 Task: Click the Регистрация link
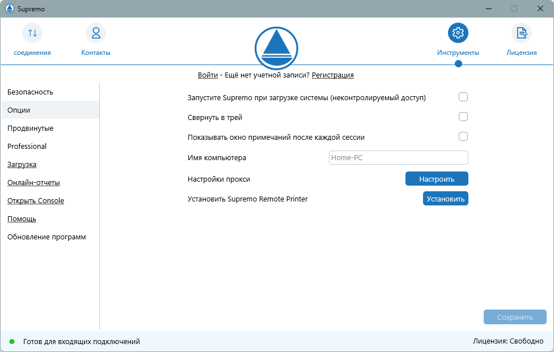coord(332,75)
